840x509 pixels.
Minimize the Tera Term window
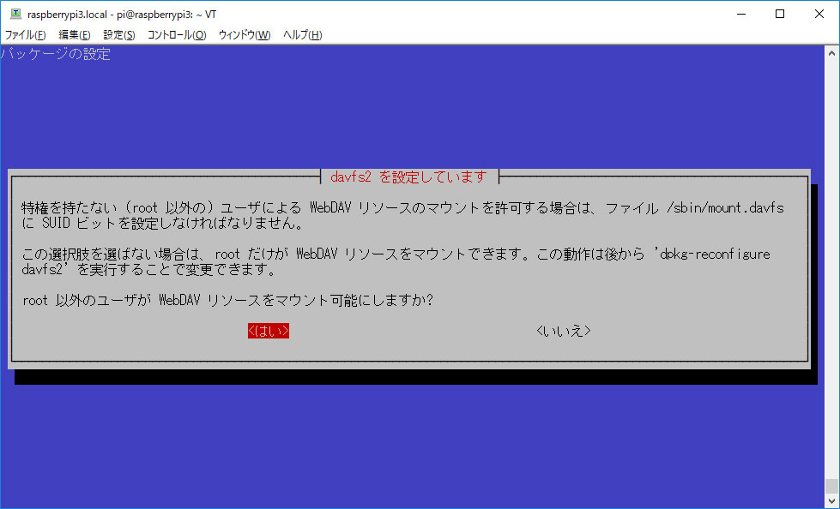[x=741, y=14]
